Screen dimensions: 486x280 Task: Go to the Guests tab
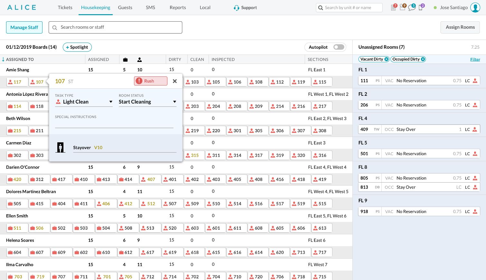125,7
